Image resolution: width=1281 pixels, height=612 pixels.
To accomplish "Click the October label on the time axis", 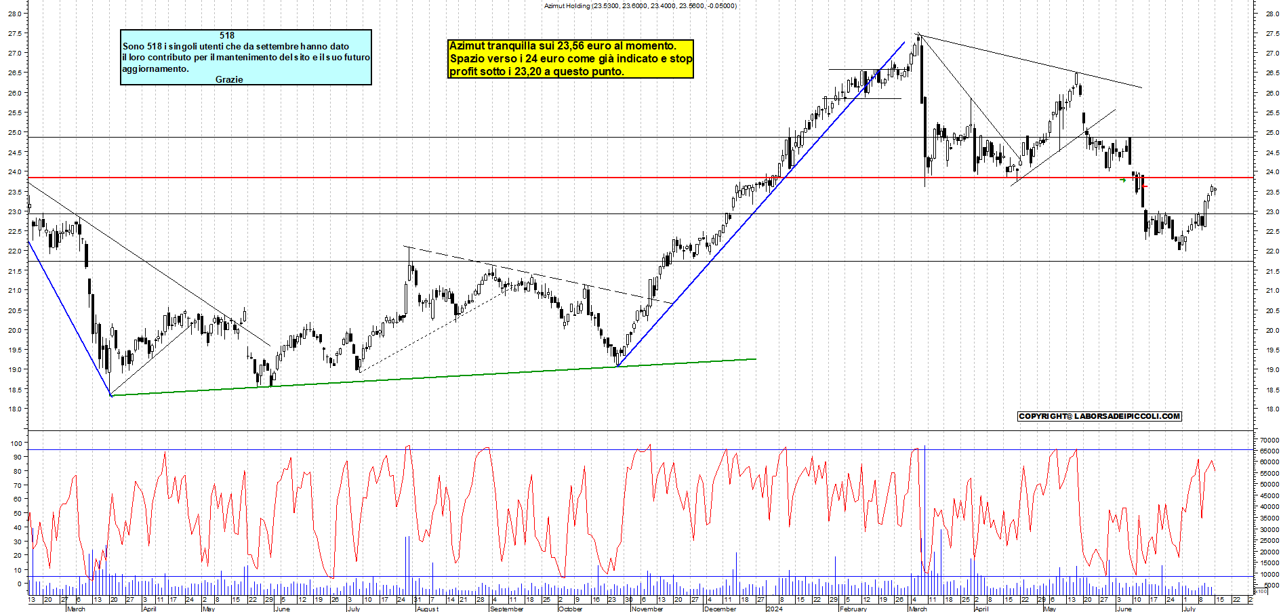I will pos(571,609).
